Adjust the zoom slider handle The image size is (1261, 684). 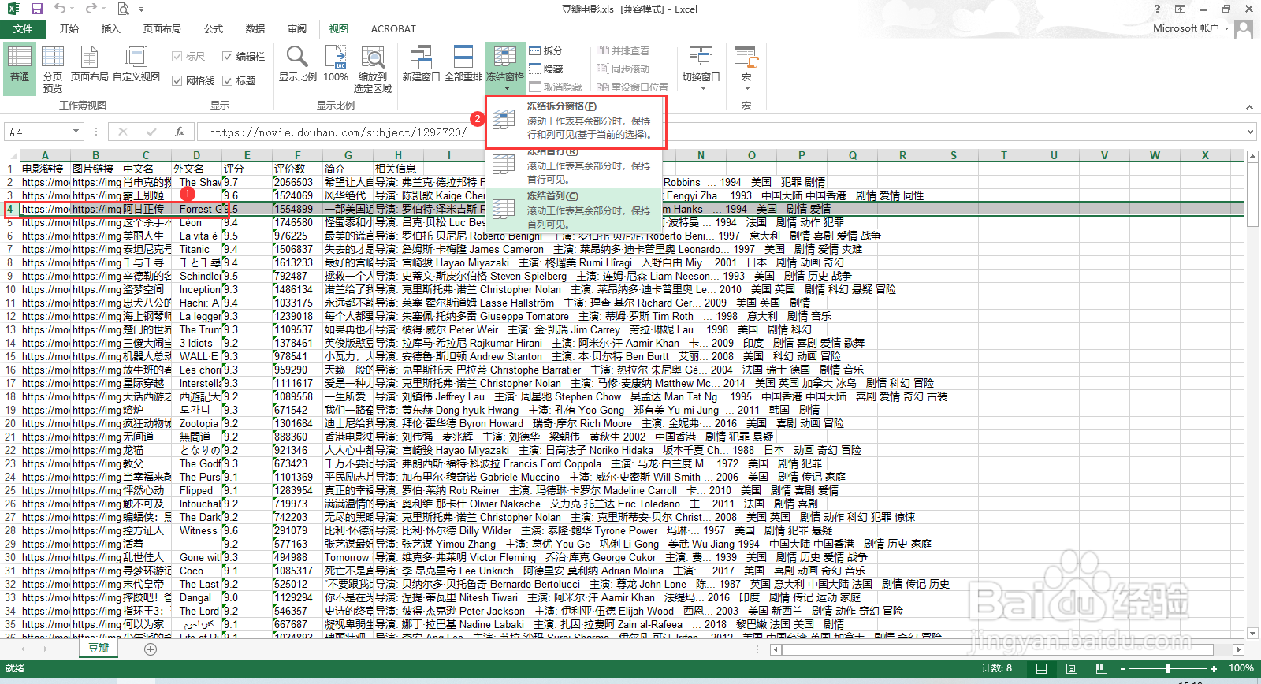tap(1167, 668)
